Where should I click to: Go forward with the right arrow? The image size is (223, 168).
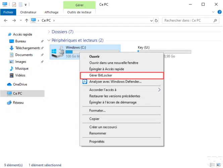point(14,20)
